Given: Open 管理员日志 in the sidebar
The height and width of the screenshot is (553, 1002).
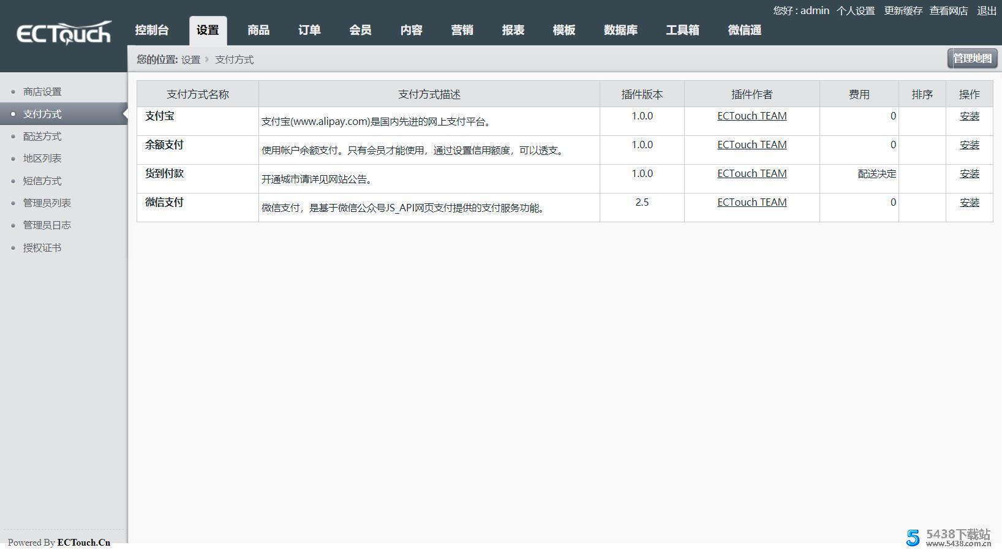Looking at the screenshot, I should point(47,225).
